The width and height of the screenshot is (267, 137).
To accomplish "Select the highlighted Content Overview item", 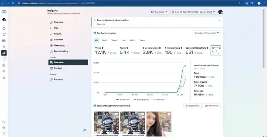I will coord(68,62).
